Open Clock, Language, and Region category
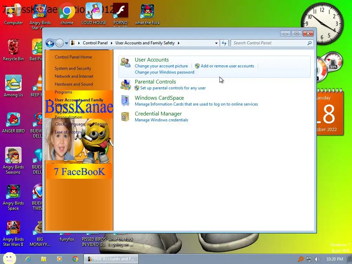This screenshot has width=352, height=264. 81,124
